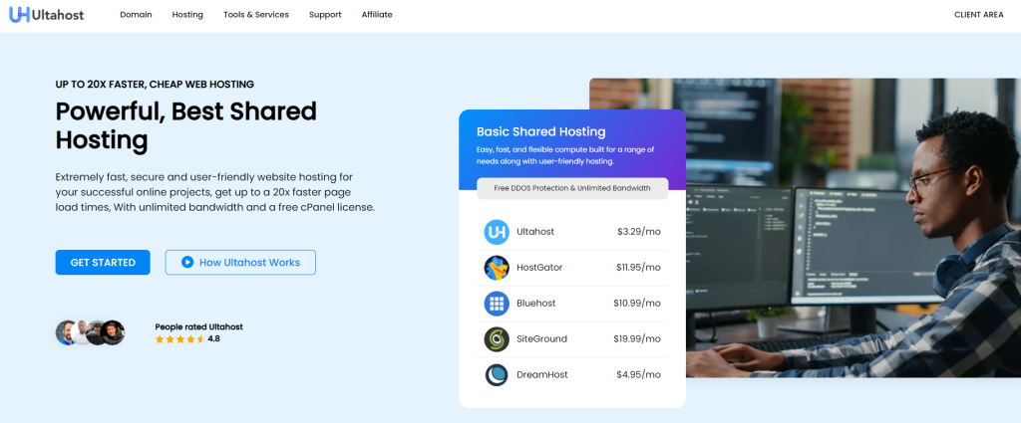Screen dimensions: 1021x423
Task: Click the Ultahost logo in header
Action: 46,14
